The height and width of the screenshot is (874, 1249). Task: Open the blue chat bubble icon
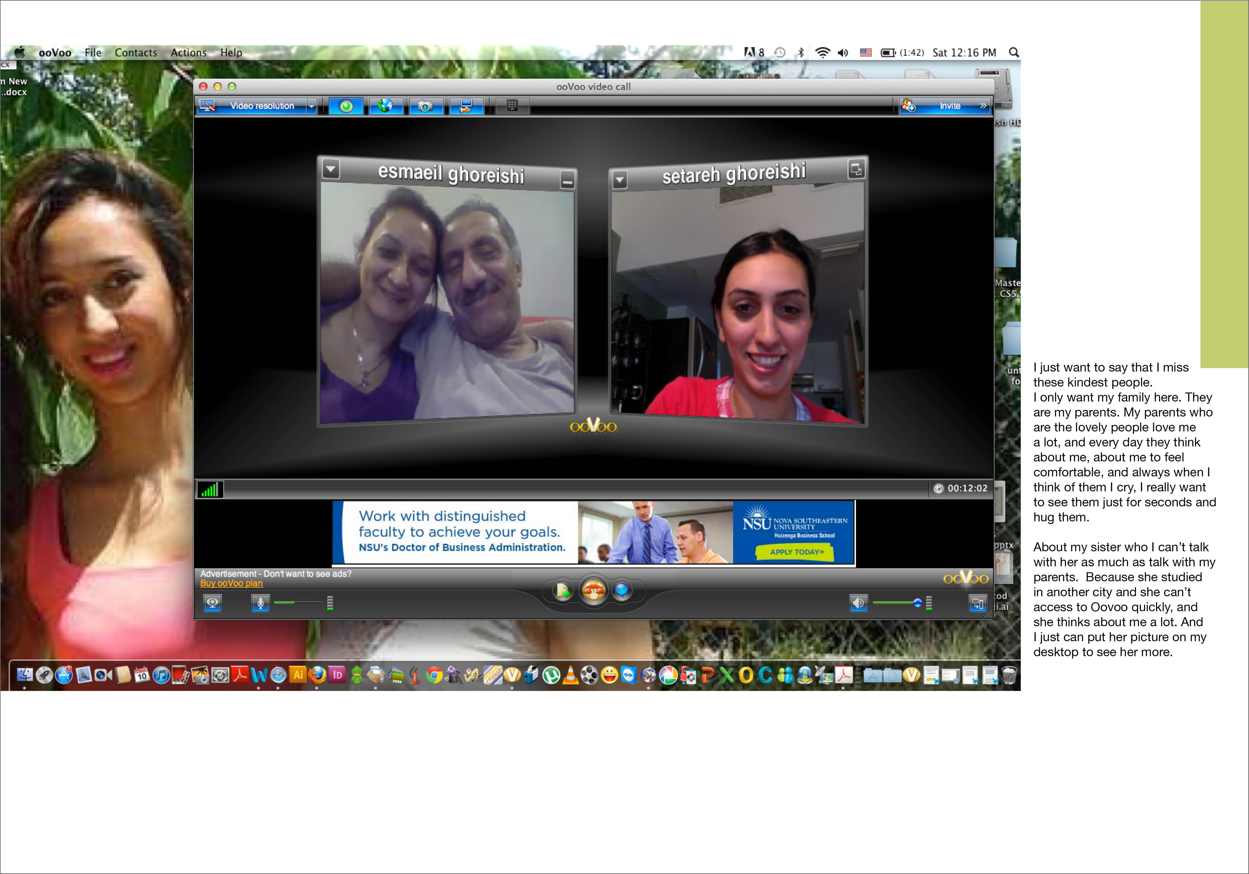point(622,590)
